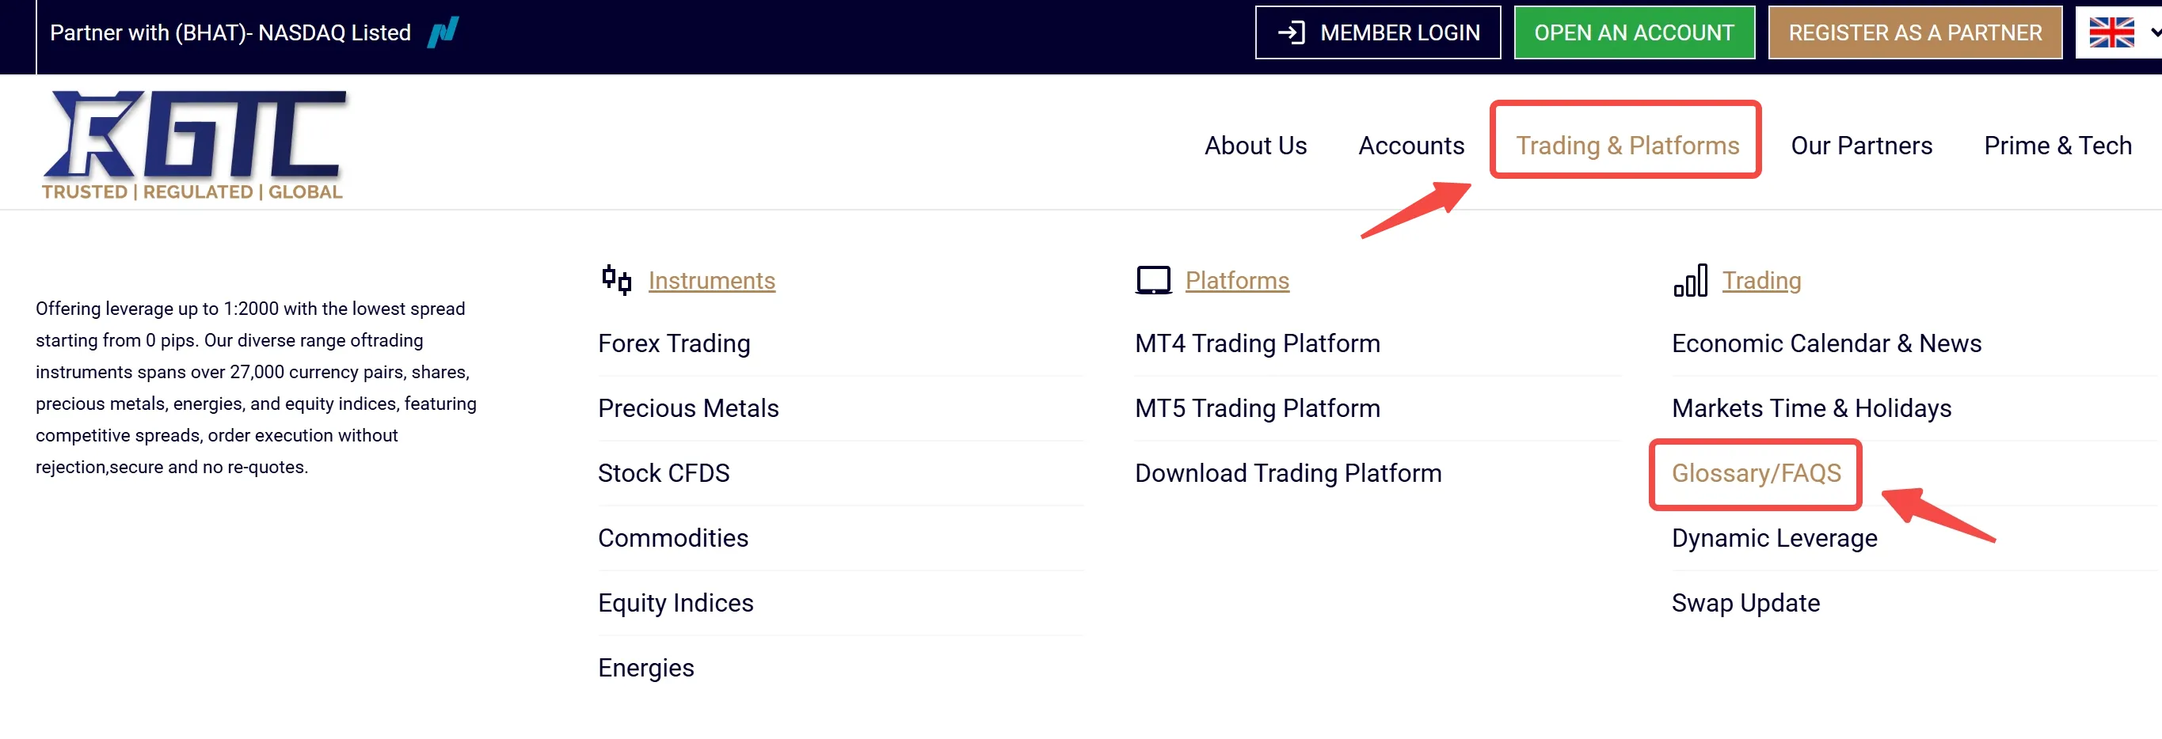The width and height of the screenshot is (2162, 739).
Task: Click the login arrow icon in Member Login
Action: click(x=1291, y=32)
